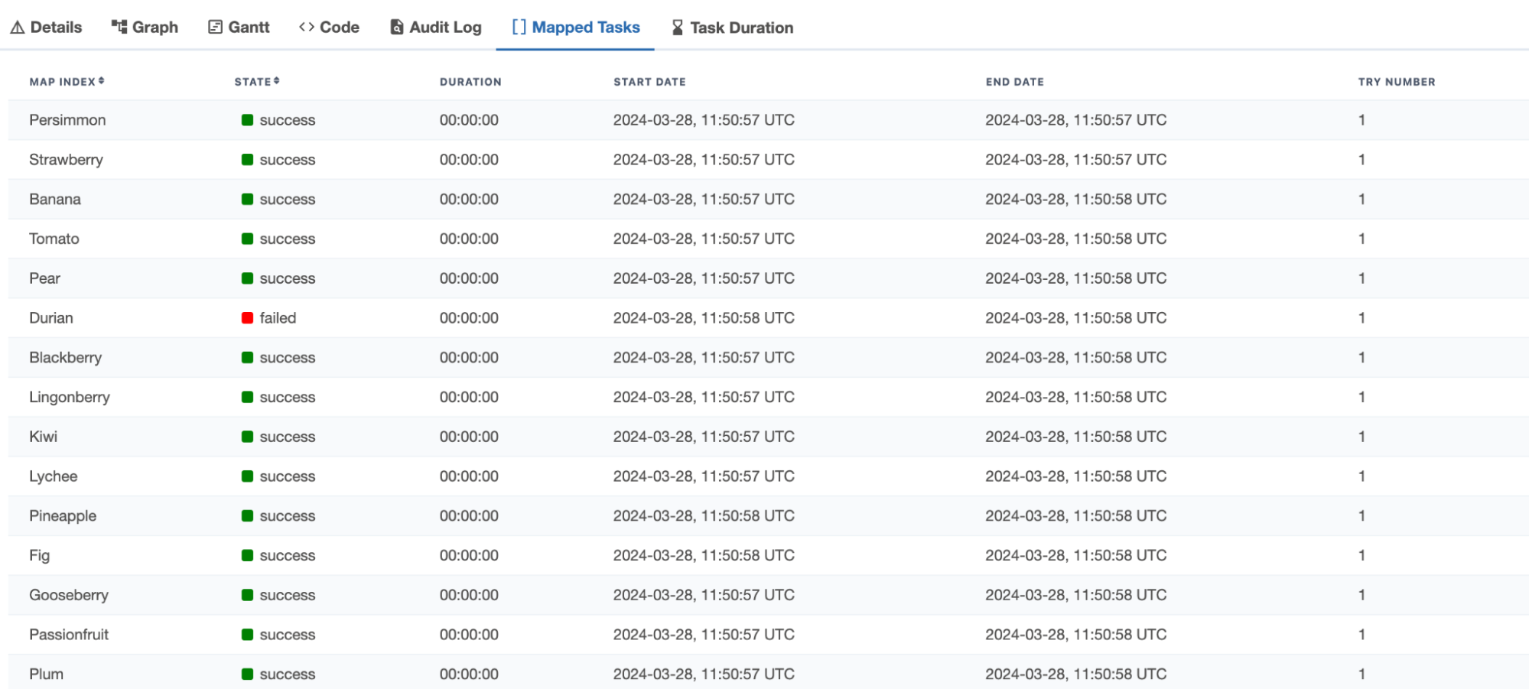This screenshot has width=1529, height=689.
Task: Open the Durian mapped task row
Action: point(51,318)
